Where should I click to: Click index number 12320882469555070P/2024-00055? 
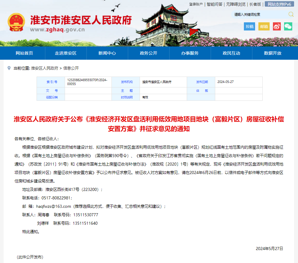click(x=87, y=82)
